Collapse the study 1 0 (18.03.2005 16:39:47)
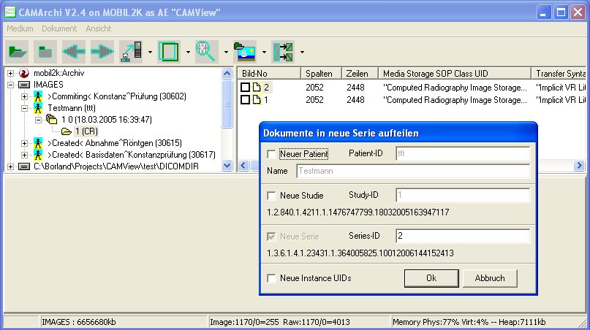590x330 pixels. click(38, 120)
